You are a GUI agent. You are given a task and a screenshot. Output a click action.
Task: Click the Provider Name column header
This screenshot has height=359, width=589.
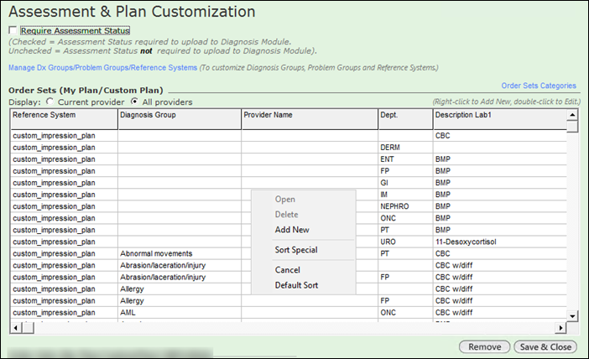[x=310, y=119]
